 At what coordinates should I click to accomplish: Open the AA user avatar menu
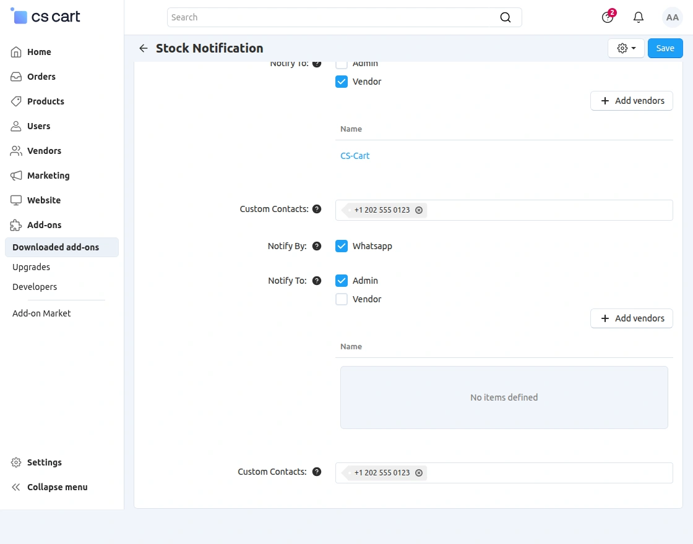point(672,17)
